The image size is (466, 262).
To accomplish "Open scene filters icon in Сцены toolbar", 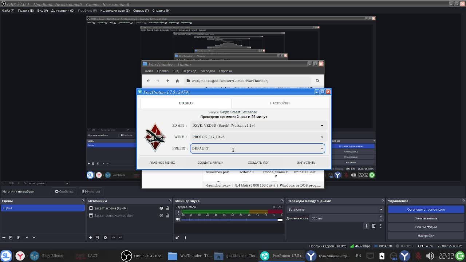I will coord(19,237).
